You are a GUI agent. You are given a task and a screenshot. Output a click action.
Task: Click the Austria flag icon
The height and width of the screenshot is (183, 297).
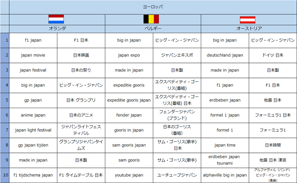(x=248, y=20)
